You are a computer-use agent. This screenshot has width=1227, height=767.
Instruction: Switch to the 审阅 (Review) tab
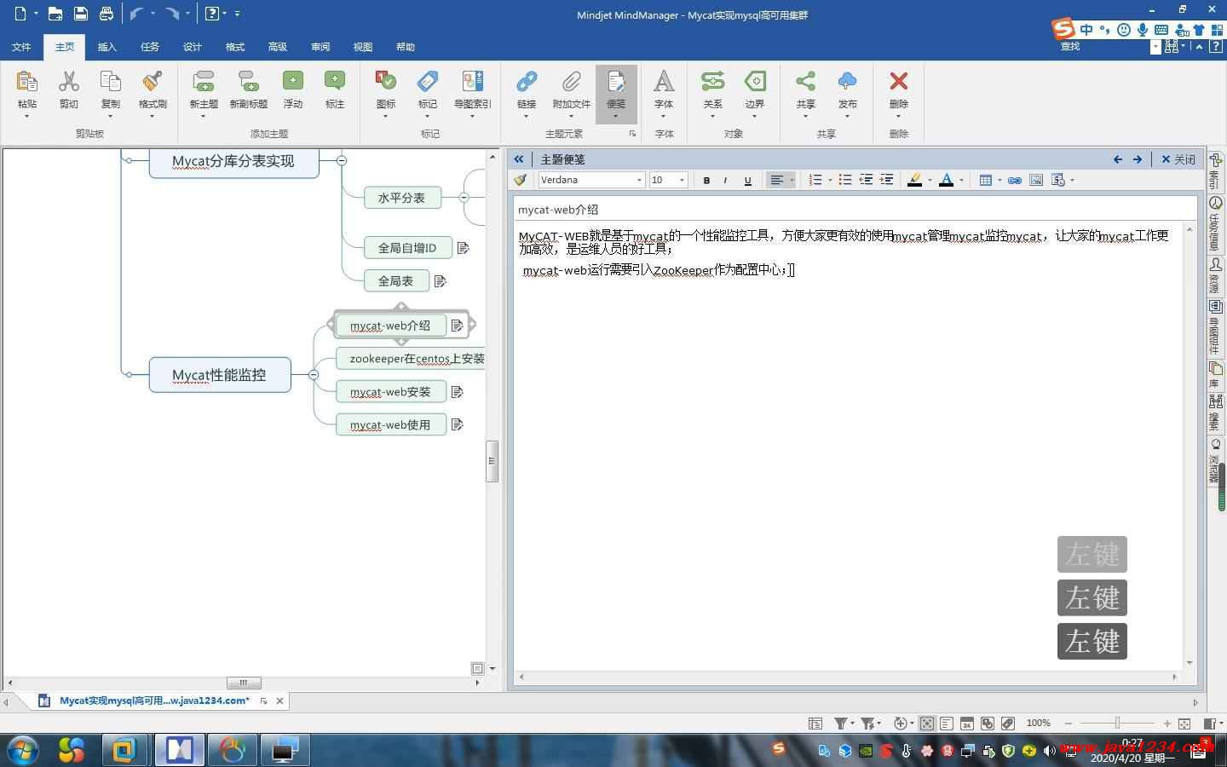(320, 47)
